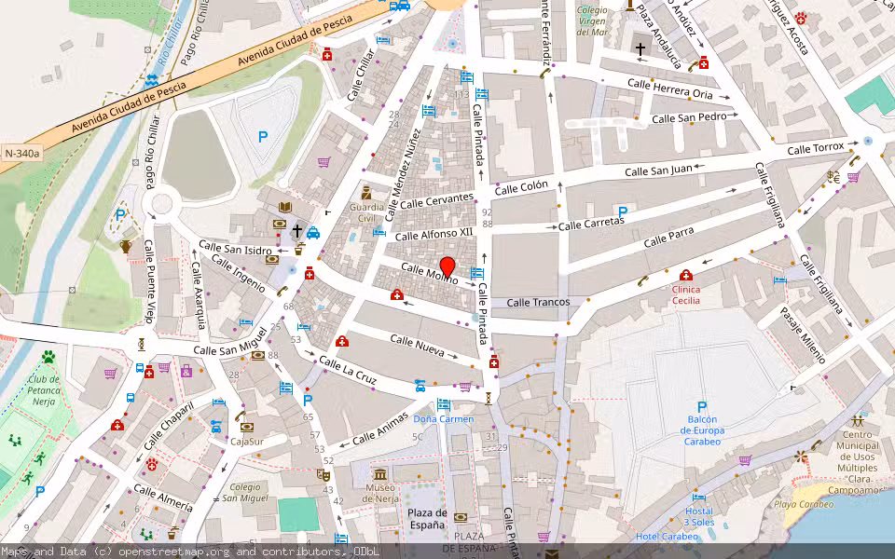Image resolution: width=895 pixels, height=559 pixels.
Task: Select the Calle Colón street name
Action: [521, 187]
